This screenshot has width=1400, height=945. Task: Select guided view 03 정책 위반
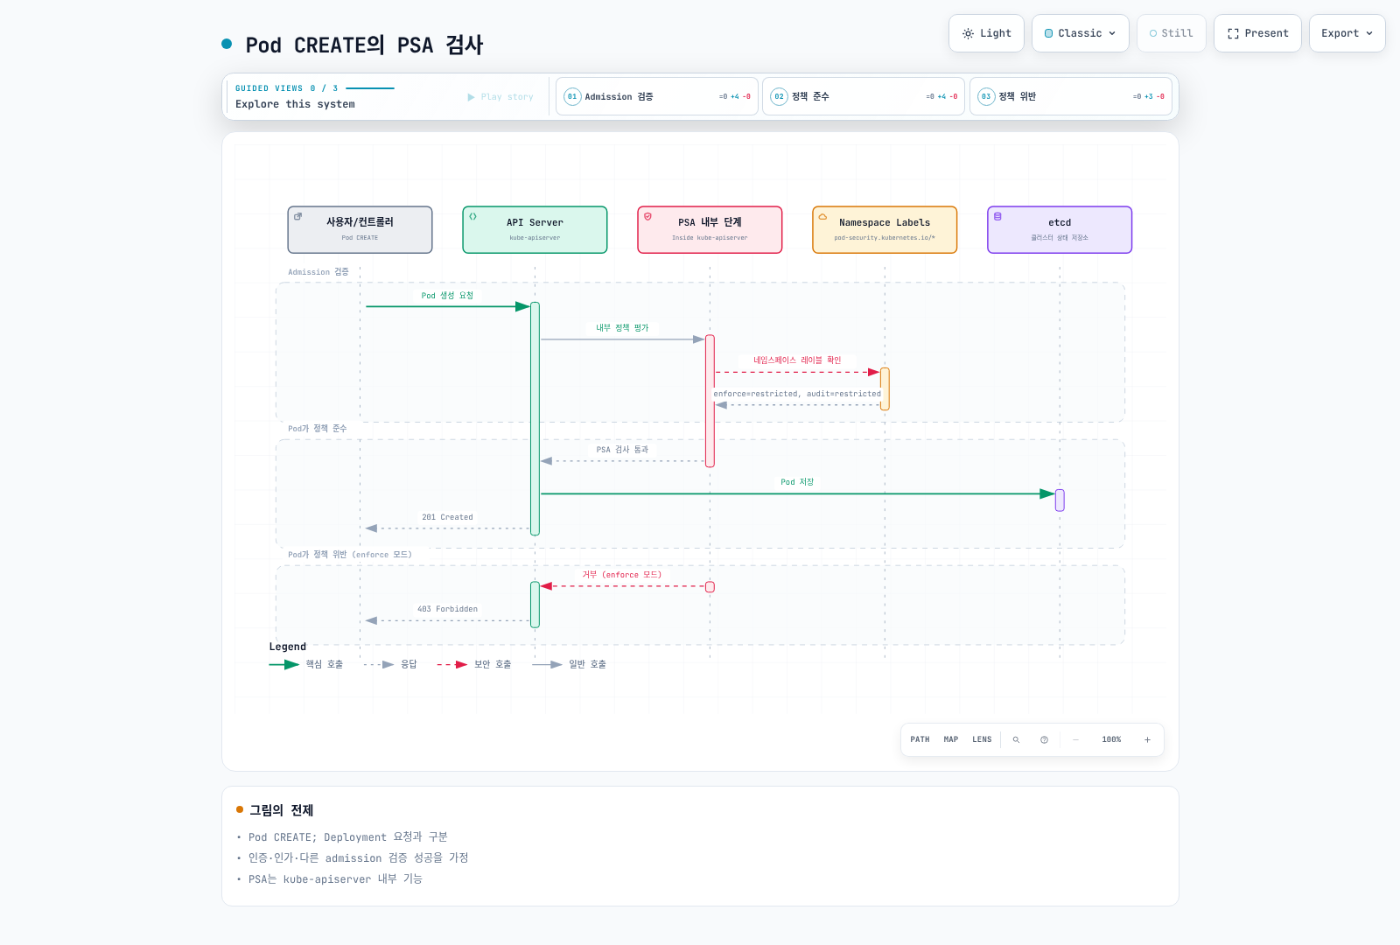click(1070, 96)
